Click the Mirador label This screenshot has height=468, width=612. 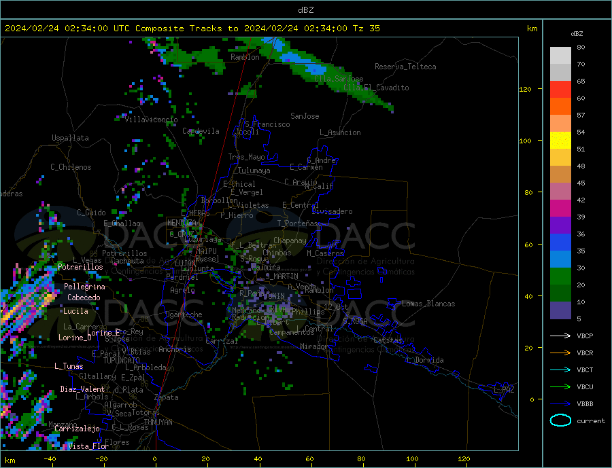313,346
